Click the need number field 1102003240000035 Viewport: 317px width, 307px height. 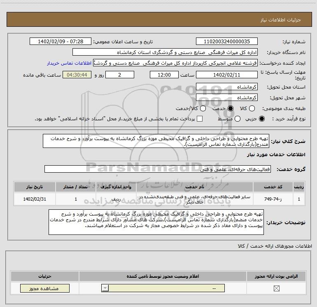pyautogui.click(x=226, y=41)
